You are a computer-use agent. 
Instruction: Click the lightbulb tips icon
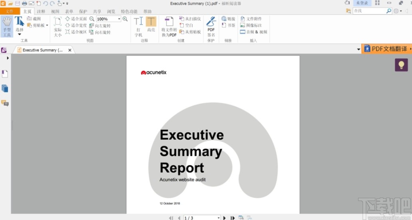[x=401, y=65]
